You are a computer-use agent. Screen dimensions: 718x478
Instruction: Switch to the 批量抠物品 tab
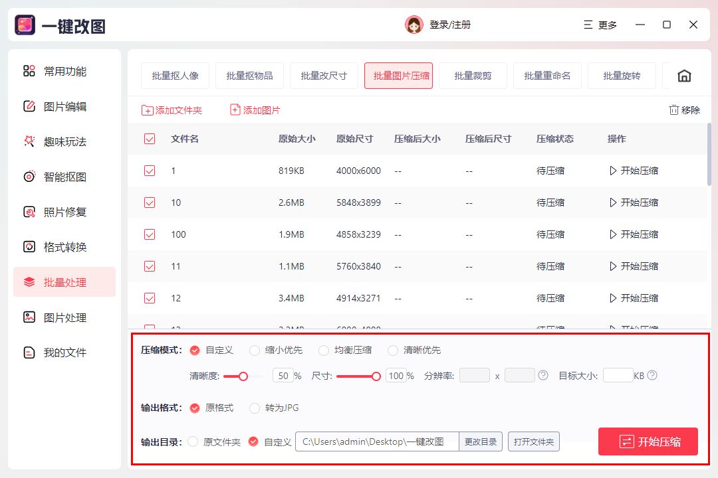249,76
